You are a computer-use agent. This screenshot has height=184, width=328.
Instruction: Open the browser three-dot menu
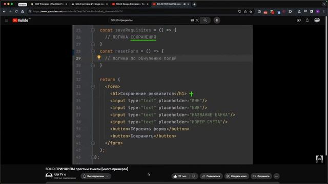click(324, 11)
